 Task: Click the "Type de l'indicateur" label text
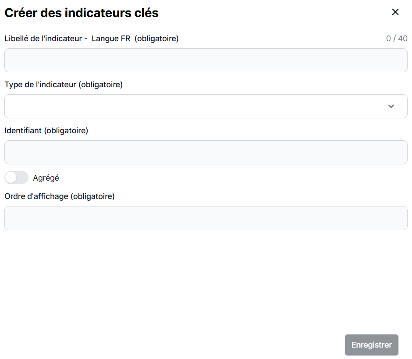click(41, 85)
